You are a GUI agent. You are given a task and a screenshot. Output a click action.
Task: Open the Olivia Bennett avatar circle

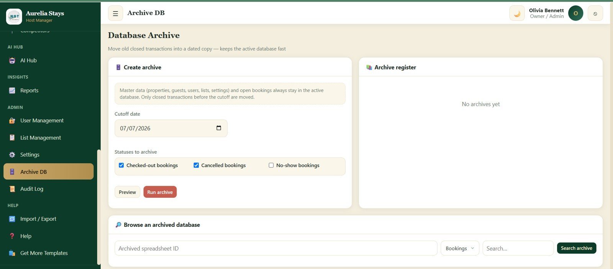575,13
